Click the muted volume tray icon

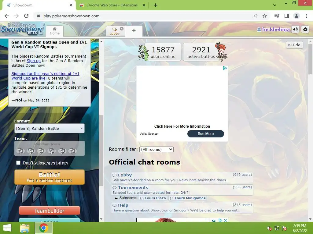(270, 228)
